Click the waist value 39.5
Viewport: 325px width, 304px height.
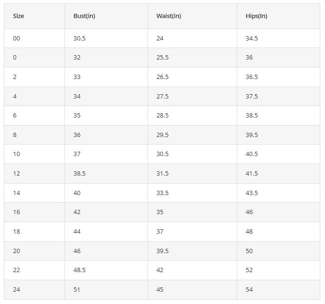click(x=162, y=251)
